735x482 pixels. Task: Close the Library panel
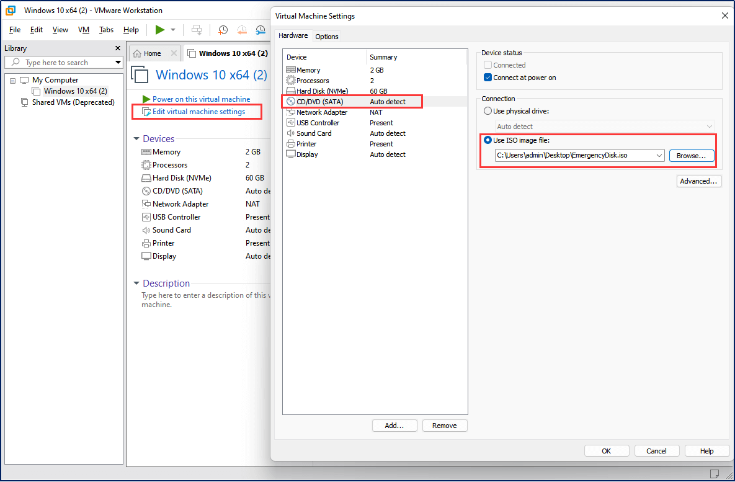[x=118, y=48]
